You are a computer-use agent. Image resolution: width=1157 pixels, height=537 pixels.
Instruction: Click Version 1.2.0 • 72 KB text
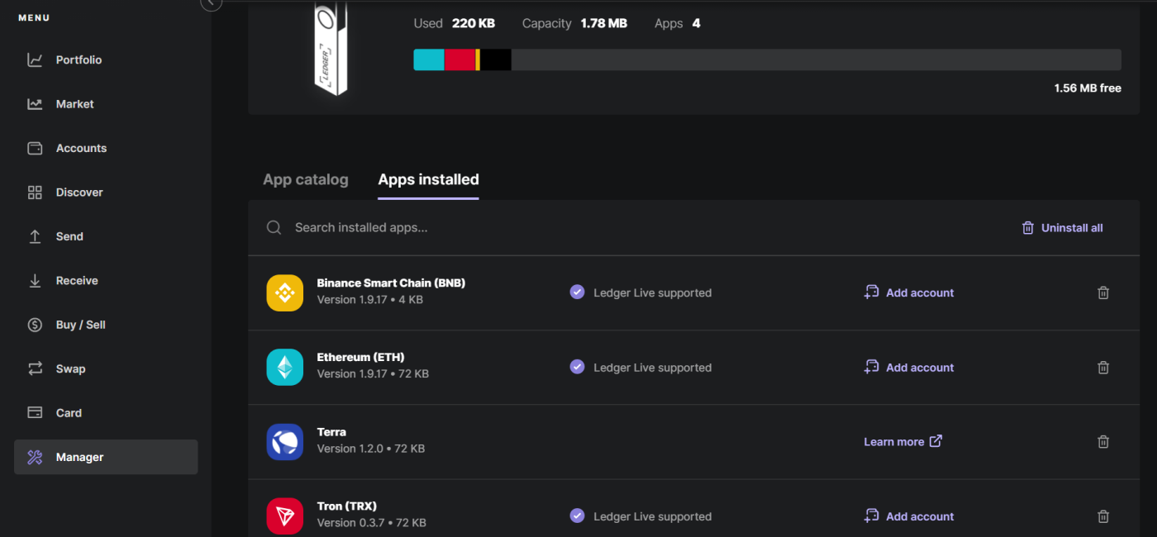[371, 449]
